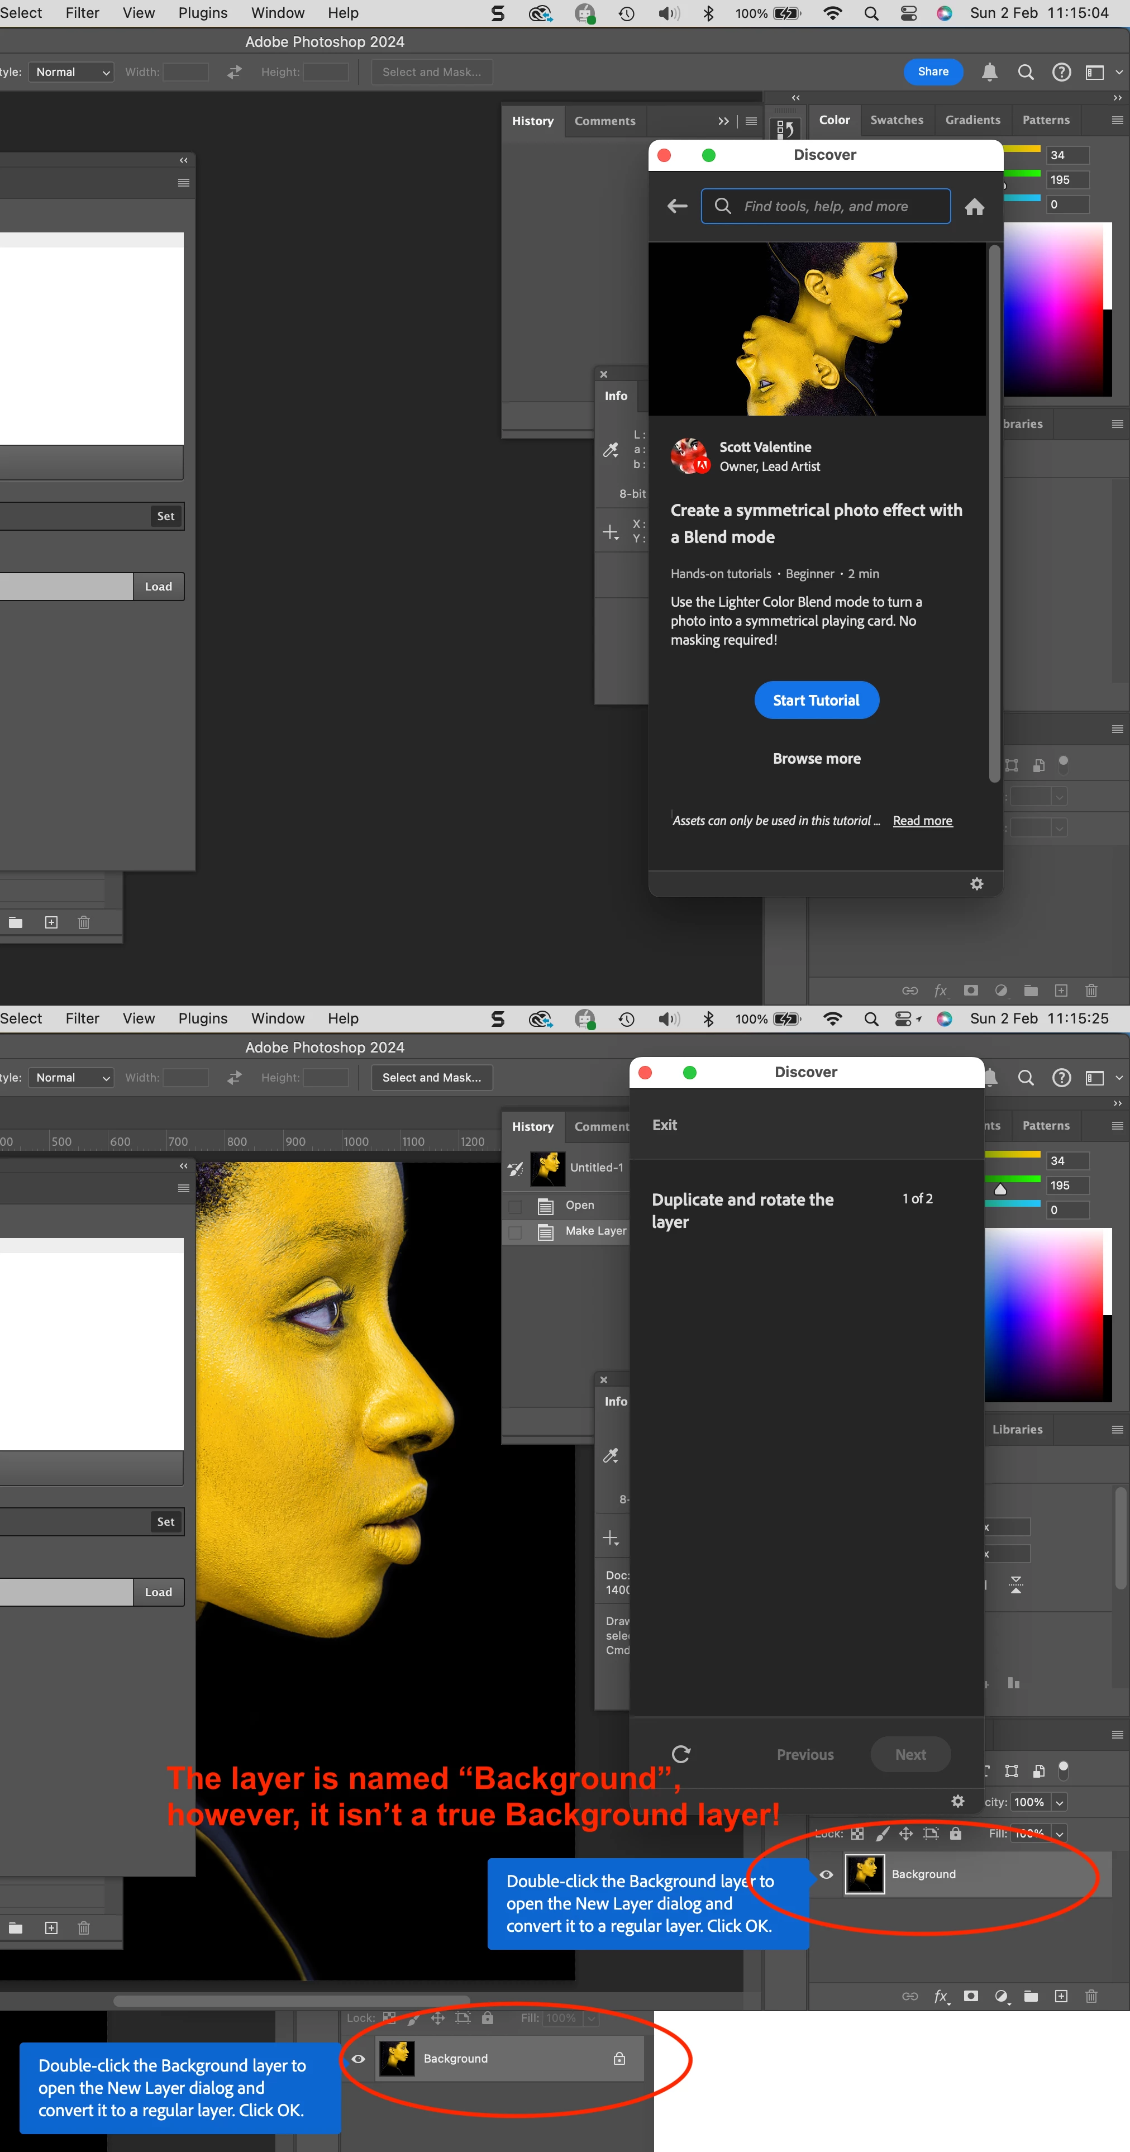Click the home icon in Discover panel
Image resolution: width=1130 pixels, height=2152 pixels.
[974, 207]
